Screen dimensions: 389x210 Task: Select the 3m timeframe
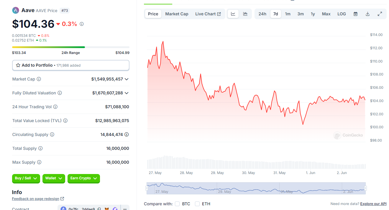[x=301, y=14]
